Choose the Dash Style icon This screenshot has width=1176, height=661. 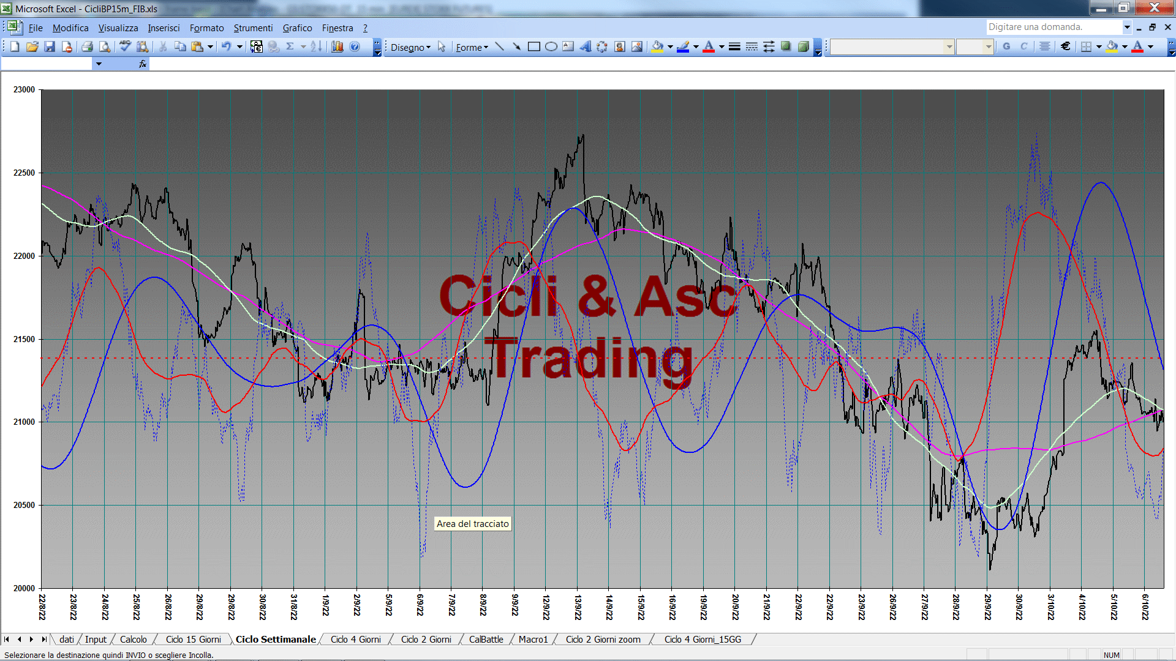point(752,47)
